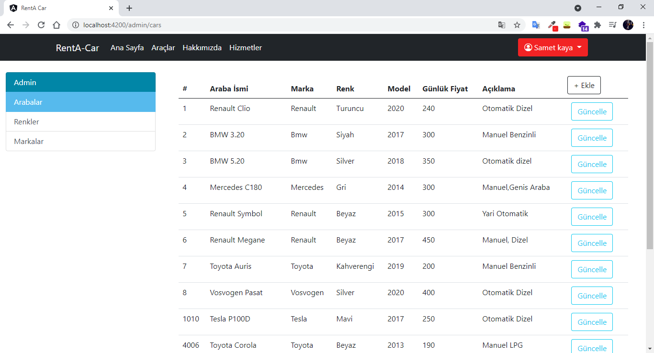Open the Extensions puzzle piece icon
The image size is (654, 353).
[597, 25]
